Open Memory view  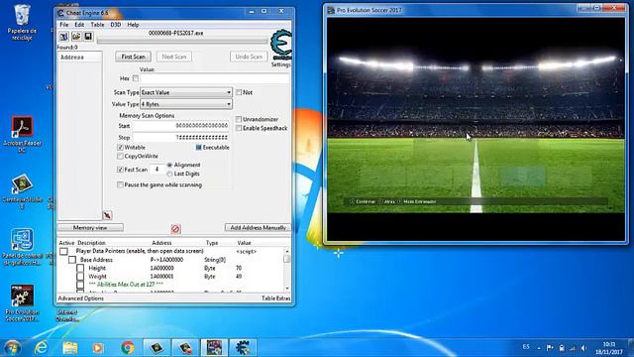[x=90, y=228]
